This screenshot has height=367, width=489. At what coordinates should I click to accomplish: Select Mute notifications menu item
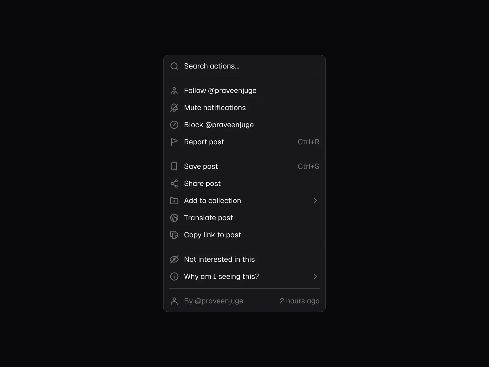pos(215,108)
